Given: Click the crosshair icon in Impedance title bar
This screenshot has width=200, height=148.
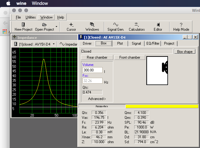Looking at the screenshot, I should click(14, 37).
